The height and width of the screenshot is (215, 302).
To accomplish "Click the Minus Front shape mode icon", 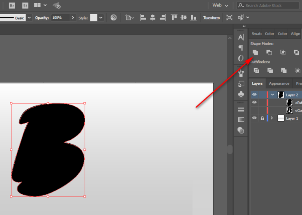I will [x=269, y=52].
